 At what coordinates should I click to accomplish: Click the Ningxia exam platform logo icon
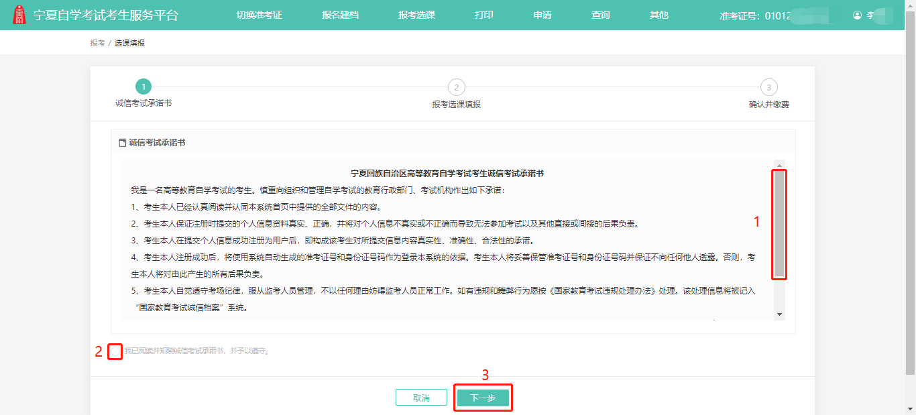point(19,15)
